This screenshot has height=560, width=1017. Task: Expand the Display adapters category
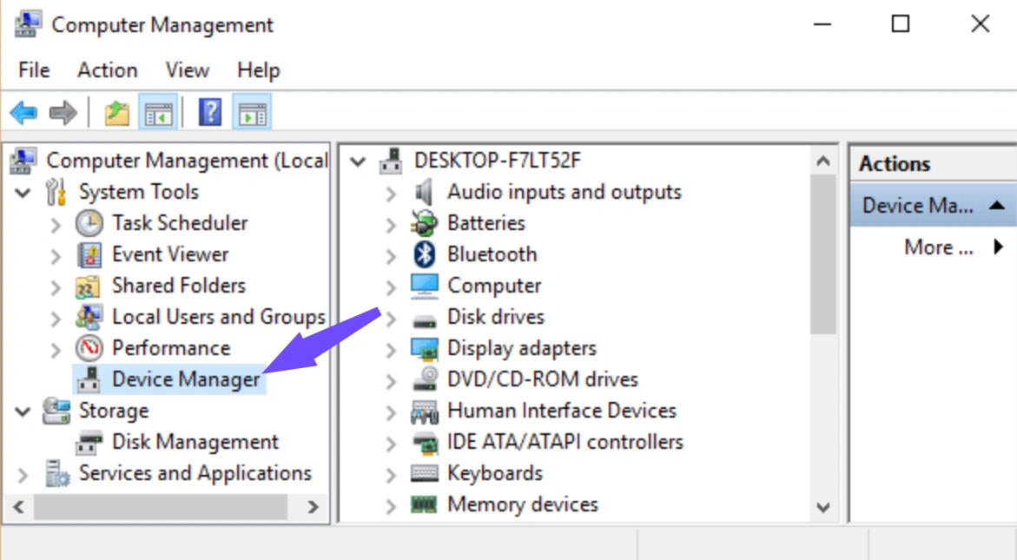392,349
